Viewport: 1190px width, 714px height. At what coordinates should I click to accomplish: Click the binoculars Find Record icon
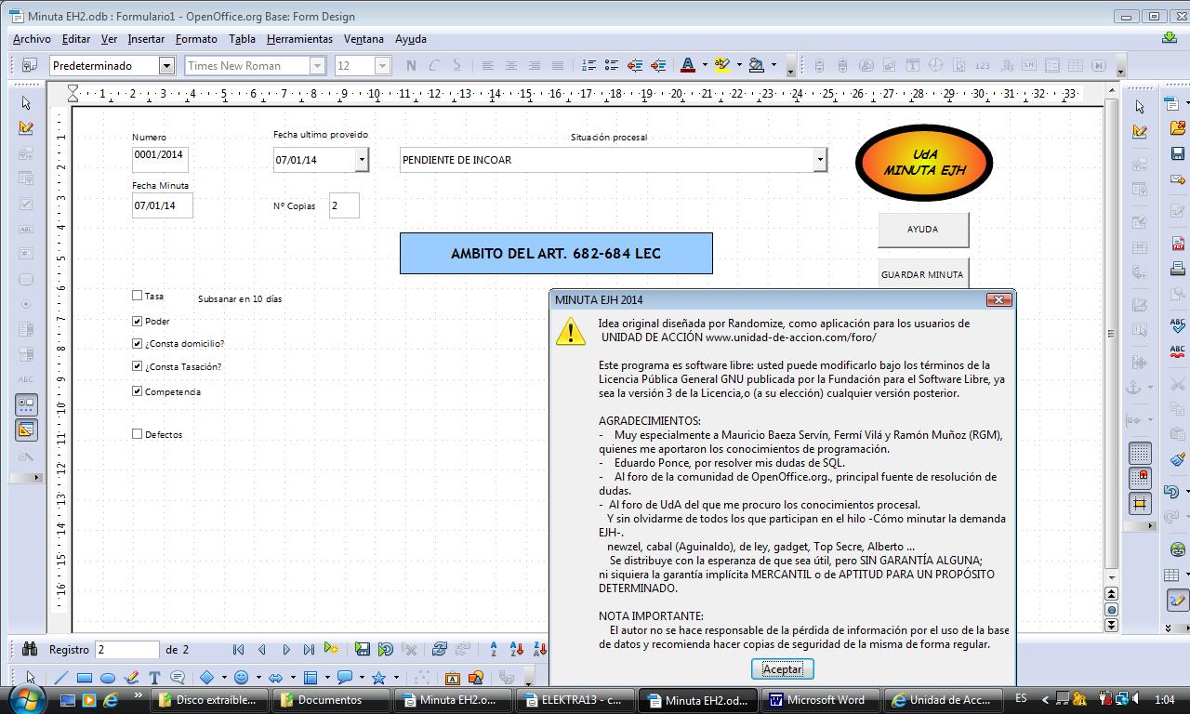29,649
